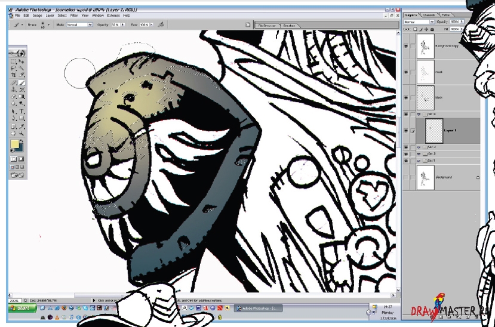
Task: Select the Hand tool
Action: pos(14,134)
